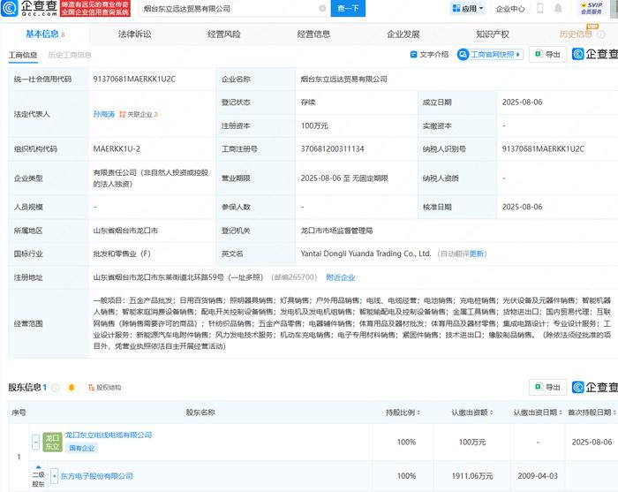The height and width of the screenshot is (492, 618).
Task: Click the Qcc.com logo at top left
Action: 29,8
